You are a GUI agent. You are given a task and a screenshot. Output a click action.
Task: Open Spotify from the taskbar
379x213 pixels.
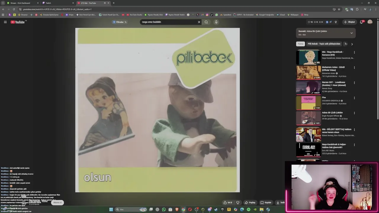point(248,209)
